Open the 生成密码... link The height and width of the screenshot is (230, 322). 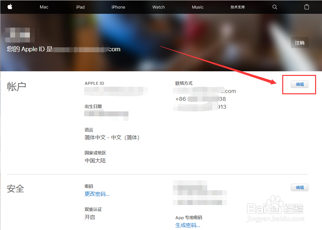click(188, 225)
